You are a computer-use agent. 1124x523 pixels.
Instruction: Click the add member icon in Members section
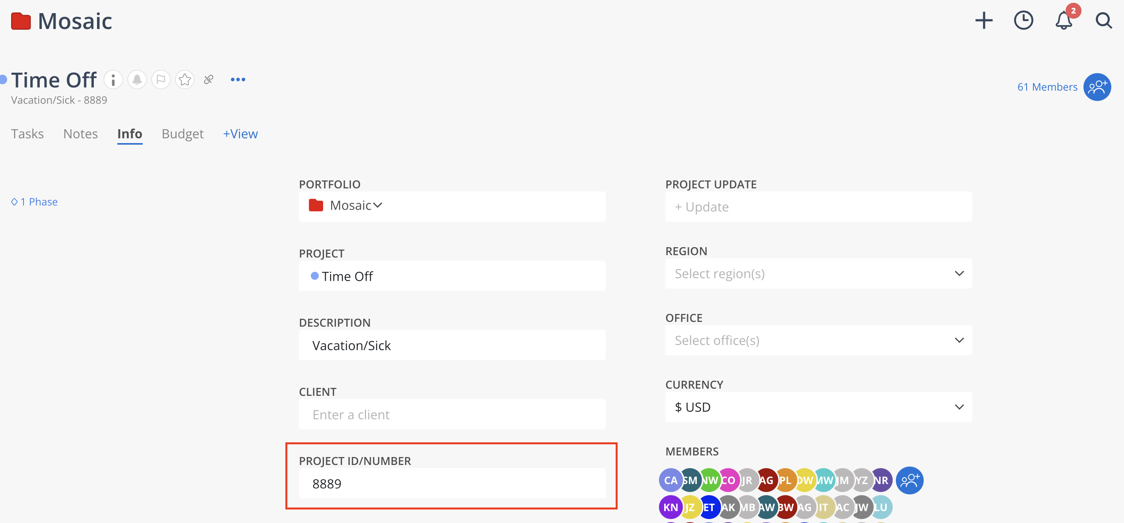coord(909,480)
